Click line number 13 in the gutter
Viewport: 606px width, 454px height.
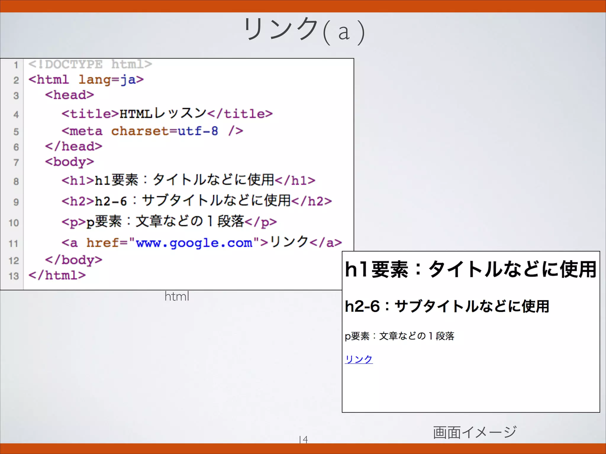(x=14, y=276)
